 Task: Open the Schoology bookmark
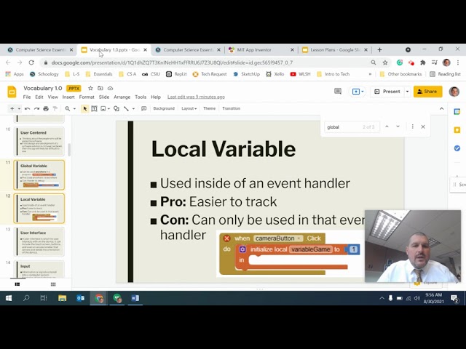coord(44,74)
